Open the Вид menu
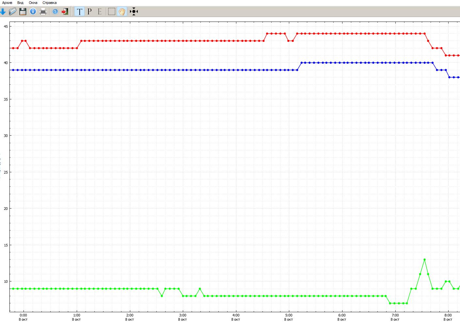This screenshot has height=322, width=460. point(20,3)
